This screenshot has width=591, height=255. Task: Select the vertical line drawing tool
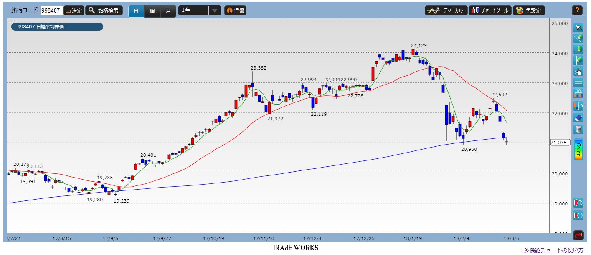coord(578,60)
